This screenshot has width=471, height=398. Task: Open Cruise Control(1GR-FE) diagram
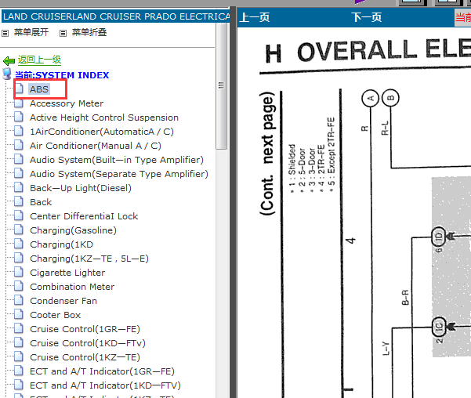pyautogui.click(x=85, y=329)
